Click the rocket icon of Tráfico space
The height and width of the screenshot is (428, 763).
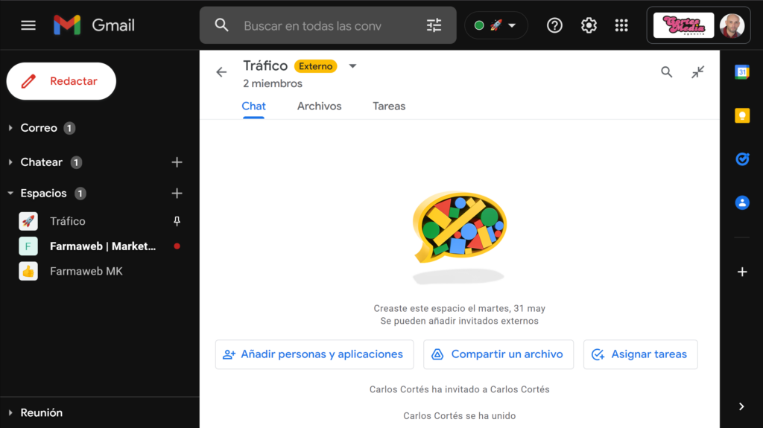point(28,221)
